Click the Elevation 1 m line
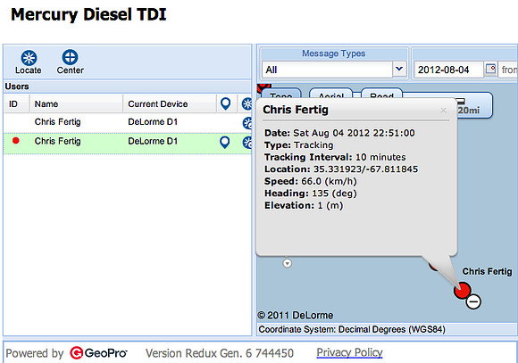 coord(304,206)
